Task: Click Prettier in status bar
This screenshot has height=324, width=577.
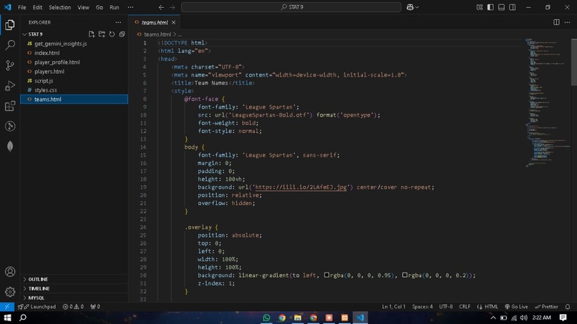Action: coord(546,306)
